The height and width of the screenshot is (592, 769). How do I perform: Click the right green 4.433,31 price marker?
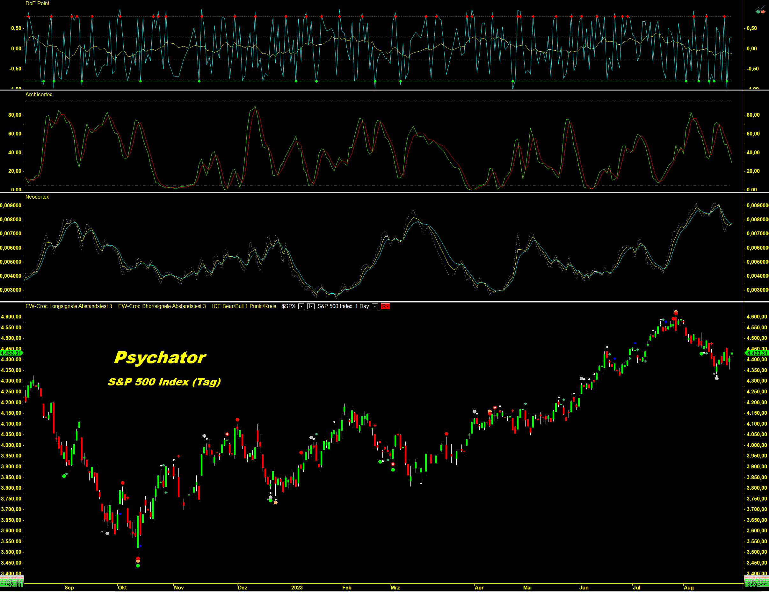tap(757, 353)
